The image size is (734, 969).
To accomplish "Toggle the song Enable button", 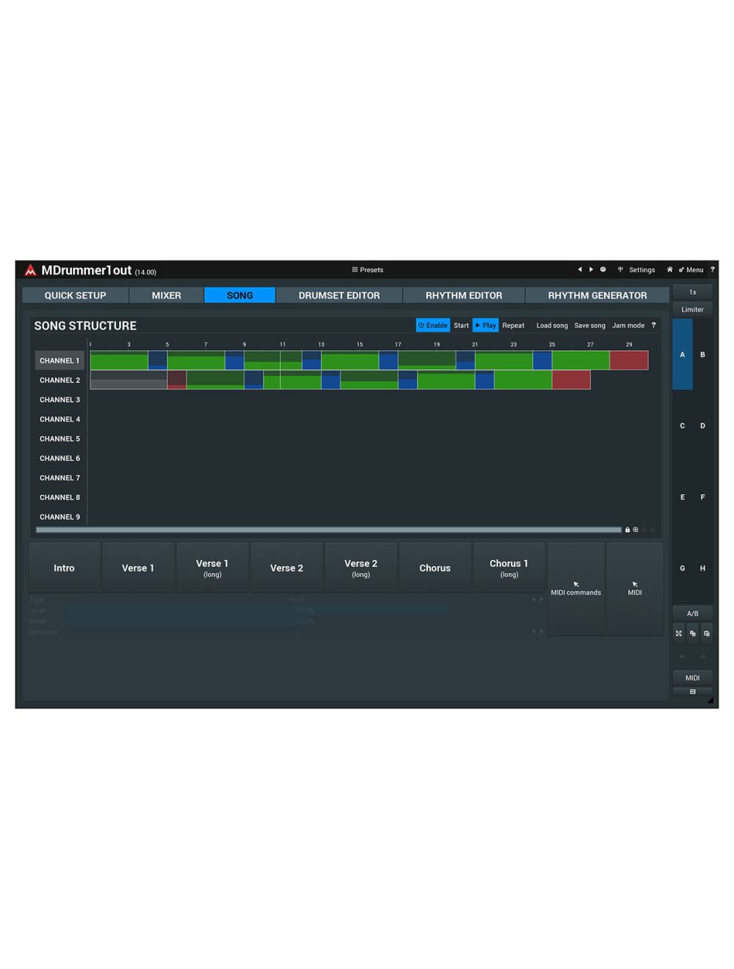I will (x=433, y=325).
